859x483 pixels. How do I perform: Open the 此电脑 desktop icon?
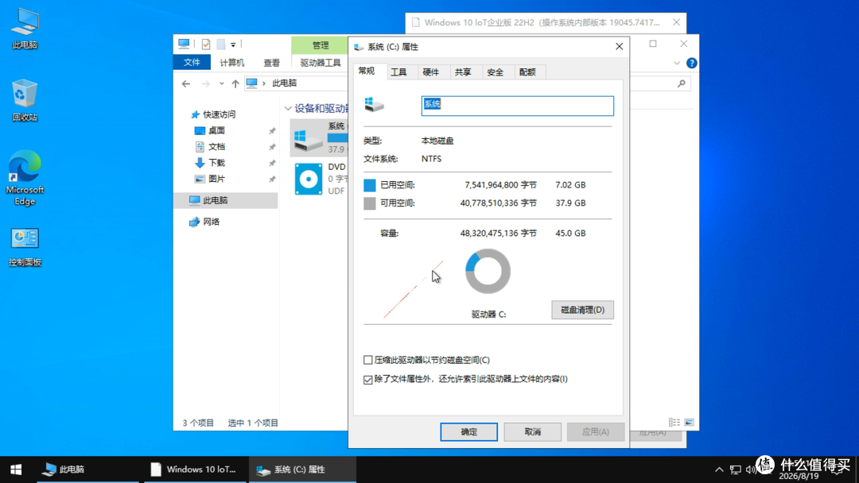[25, 29]
